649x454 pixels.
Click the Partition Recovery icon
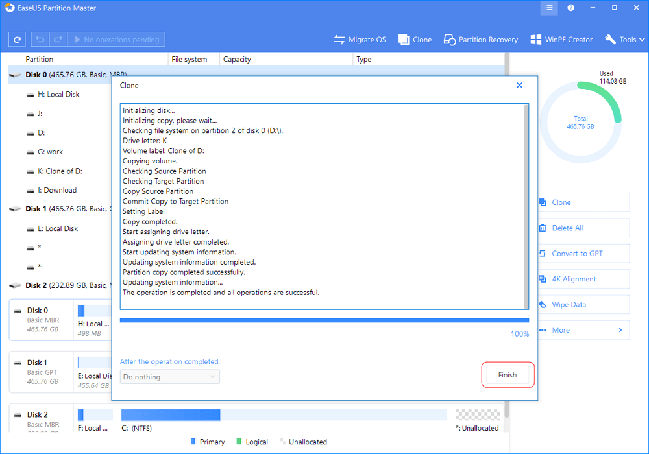[450, 40]
